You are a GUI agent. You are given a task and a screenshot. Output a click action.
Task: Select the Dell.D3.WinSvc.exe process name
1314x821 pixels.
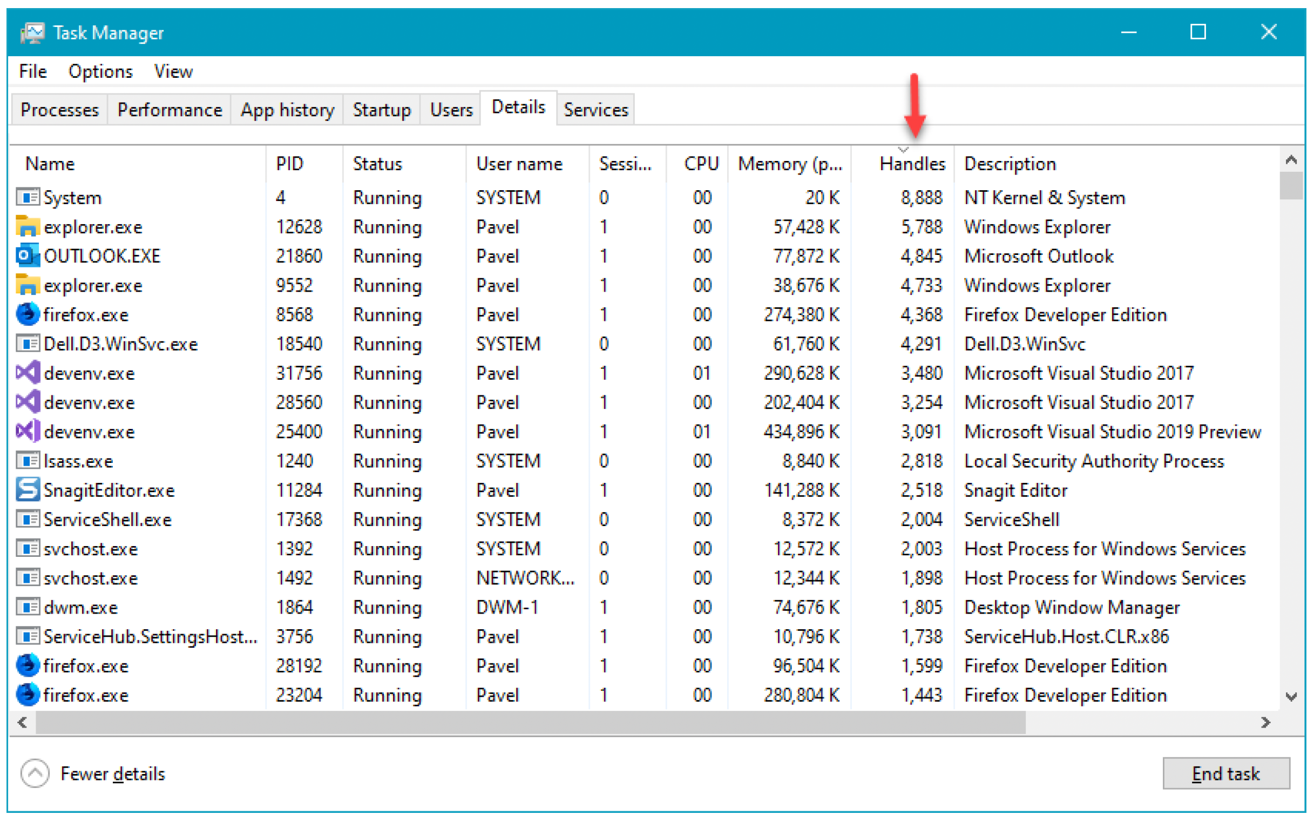(x=121, y=344)
